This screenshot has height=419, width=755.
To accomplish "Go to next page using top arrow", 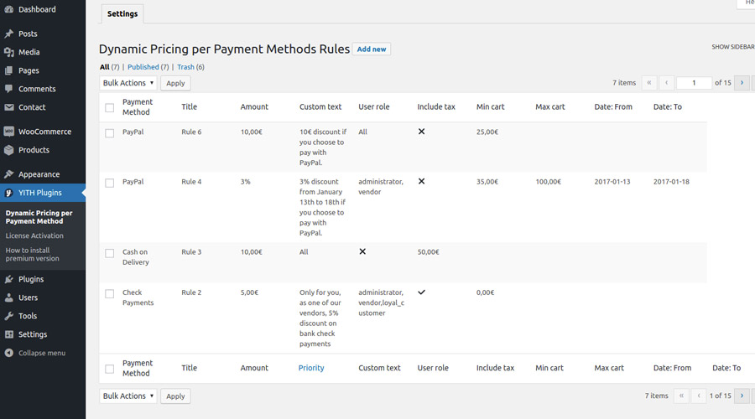I will pyautogui.click(x=742, y=83).
